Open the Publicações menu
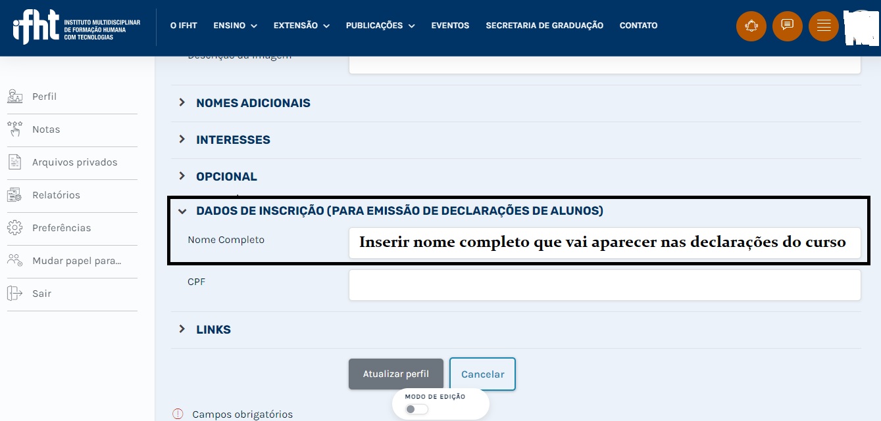Image resolution: width=881 pixels, height=421 pixels. click(x=380, y=26)
